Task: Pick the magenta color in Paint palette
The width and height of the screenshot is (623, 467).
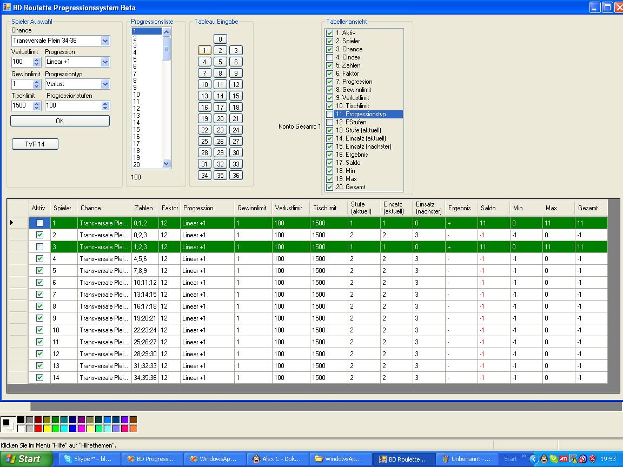Action: (x=82, y=428)
